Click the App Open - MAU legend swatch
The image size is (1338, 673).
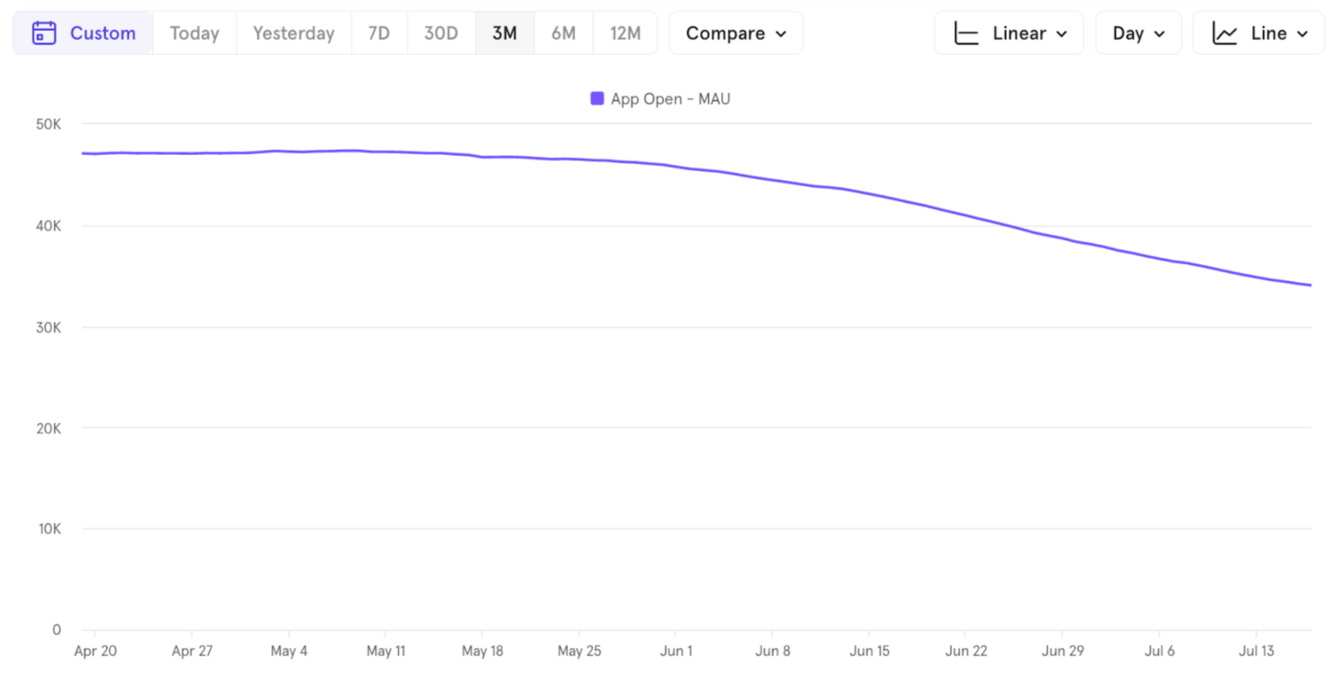[x=597, y=98]
